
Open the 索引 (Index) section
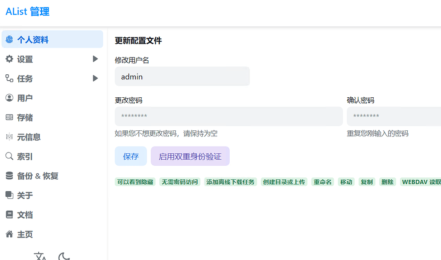tap(26, 156)
